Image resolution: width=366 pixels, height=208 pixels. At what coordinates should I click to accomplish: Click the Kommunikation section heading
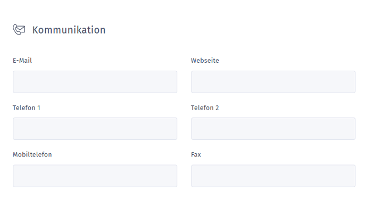(69, 30)
